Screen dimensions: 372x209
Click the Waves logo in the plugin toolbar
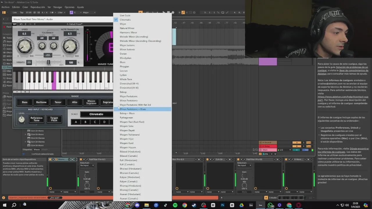coord(15,24)
